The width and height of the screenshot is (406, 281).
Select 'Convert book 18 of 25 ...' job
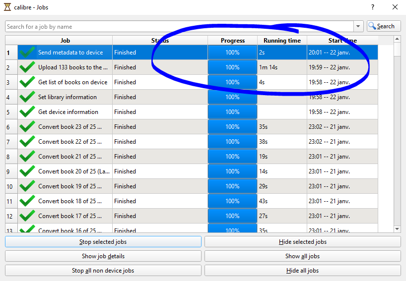point(70,201)
